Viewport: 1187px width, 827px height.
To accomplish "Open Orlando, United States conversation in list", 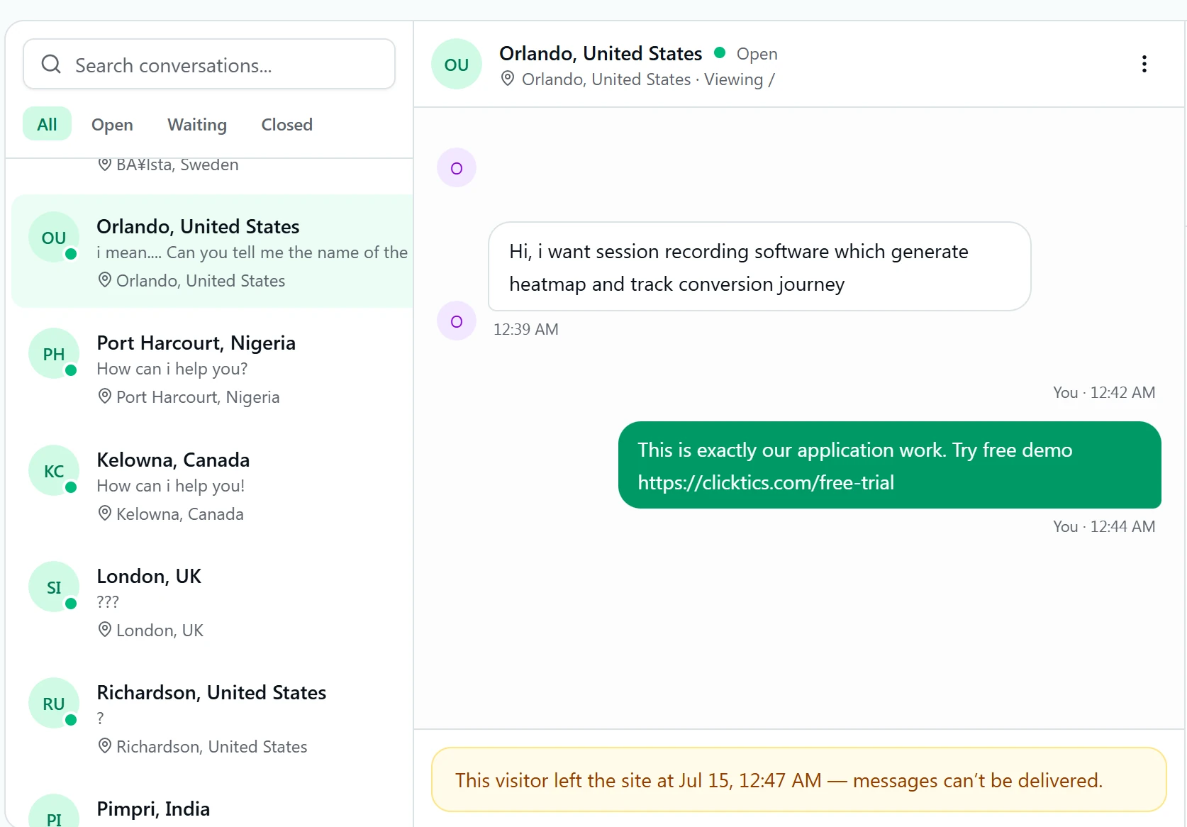I will pos(213,251).
